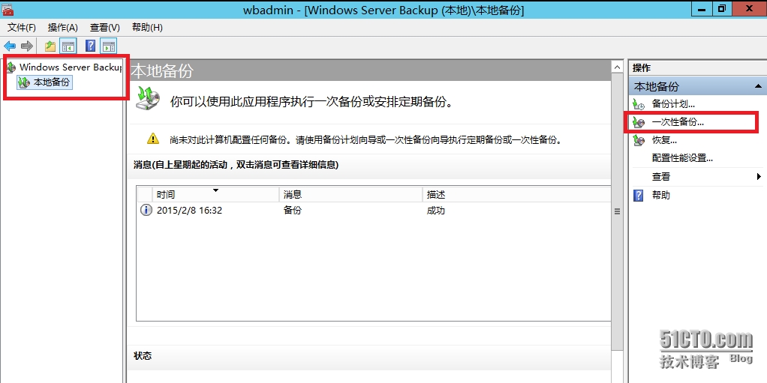Select the 本地备份 tree node
Image resolution: width=767 pixels, height=383 pixels.
pyautogui.click(x=44, y=82)
